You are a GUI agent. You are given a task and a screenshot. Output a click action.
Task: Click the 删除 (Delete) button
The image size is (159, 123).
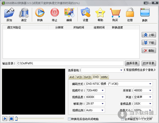[x=149, y=50]
